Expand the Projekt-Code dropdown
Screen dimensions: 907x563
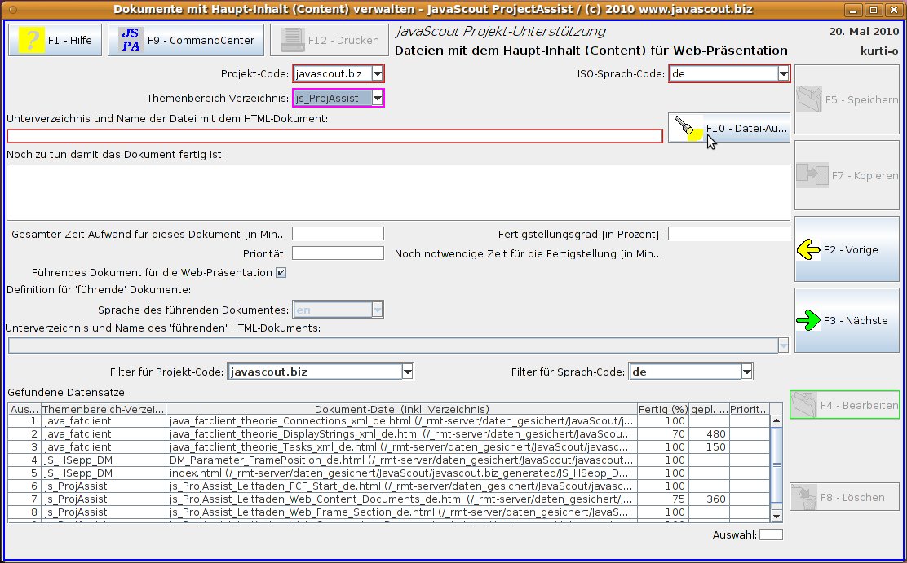click(x=377, y=73)
